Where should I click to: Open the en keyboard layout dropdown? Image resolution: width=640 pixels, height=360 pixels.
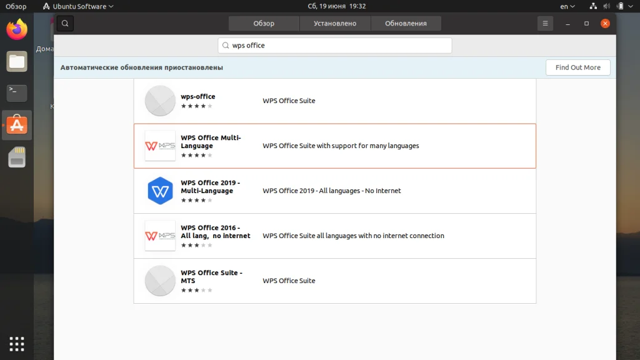[x=567, y=6]
